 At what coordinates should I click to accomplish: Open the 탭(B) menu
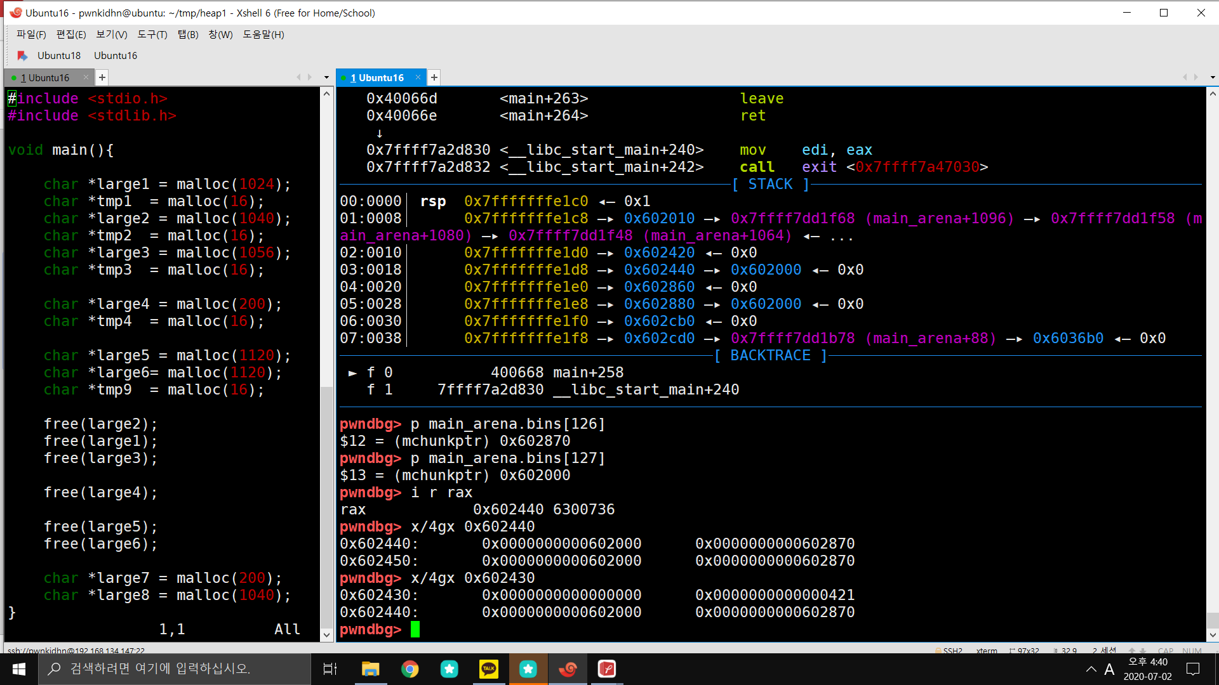tap(188, 34)
